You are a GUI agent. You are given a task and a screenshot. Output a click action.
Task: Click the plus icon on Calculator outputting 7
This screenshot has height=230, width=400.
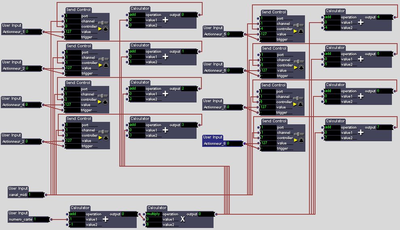click(361, 133)
